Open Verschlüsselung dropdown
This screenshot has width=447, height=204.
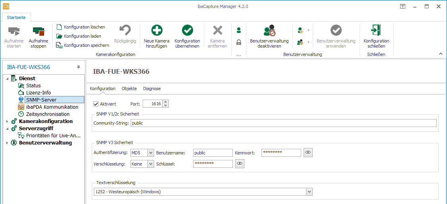pyautogui.click(x=151, y=164)
